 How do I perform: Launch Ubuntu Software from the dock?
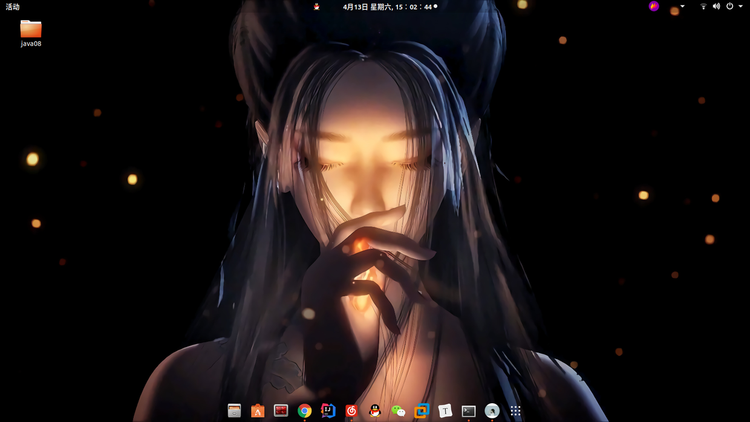coord(258,411)
